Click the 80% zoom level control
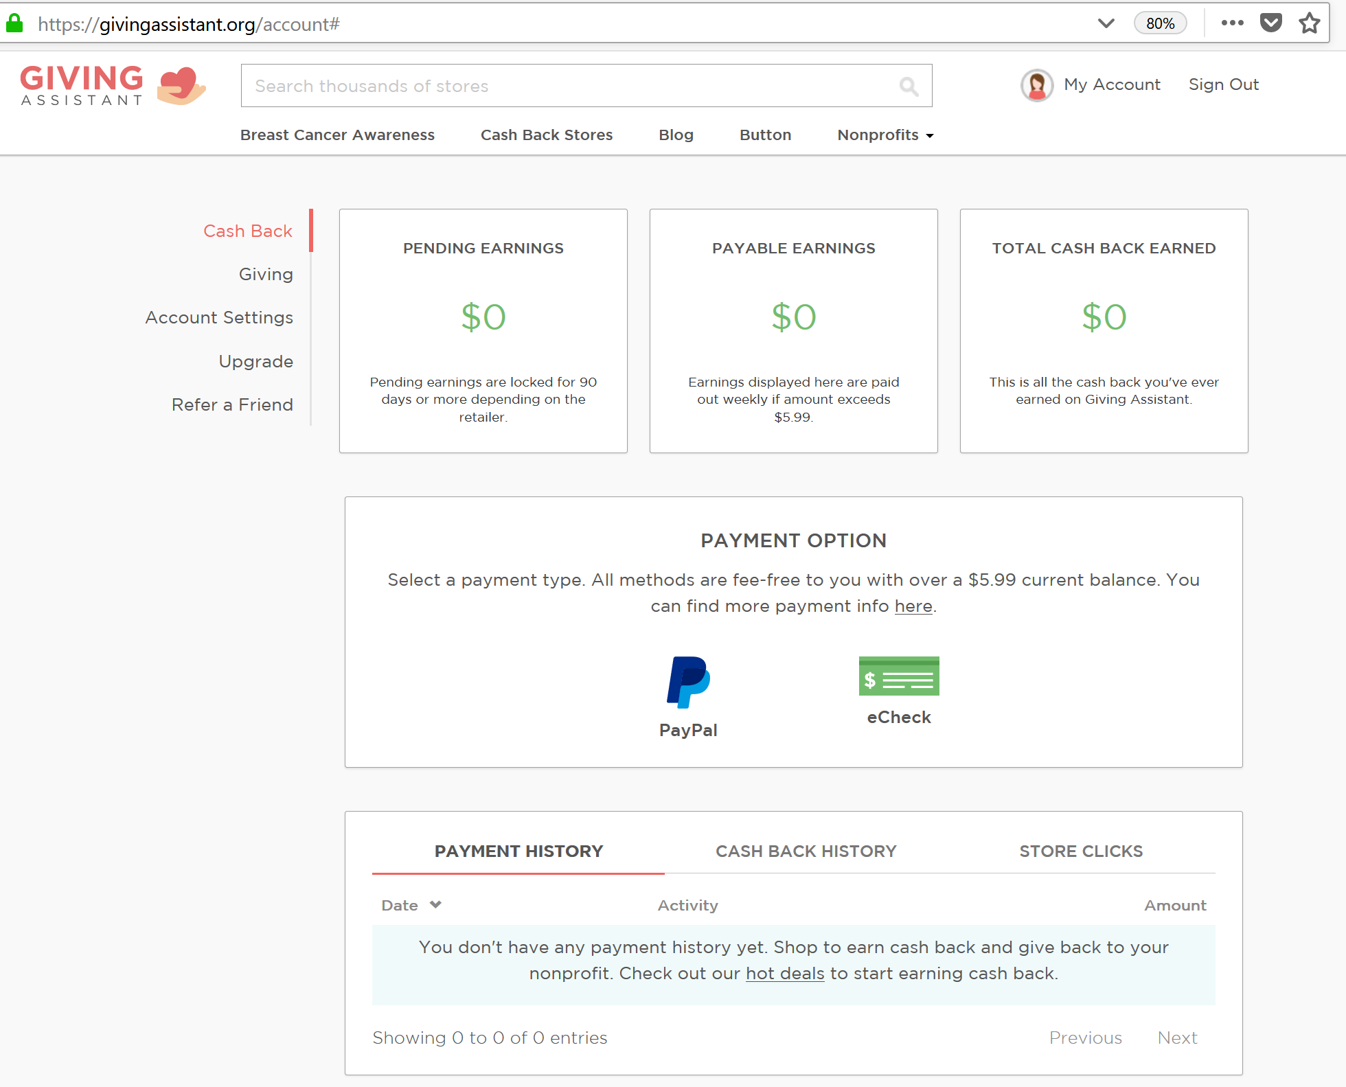This screenshot has height=1087, width=1346. click(x=1160, y=23)
